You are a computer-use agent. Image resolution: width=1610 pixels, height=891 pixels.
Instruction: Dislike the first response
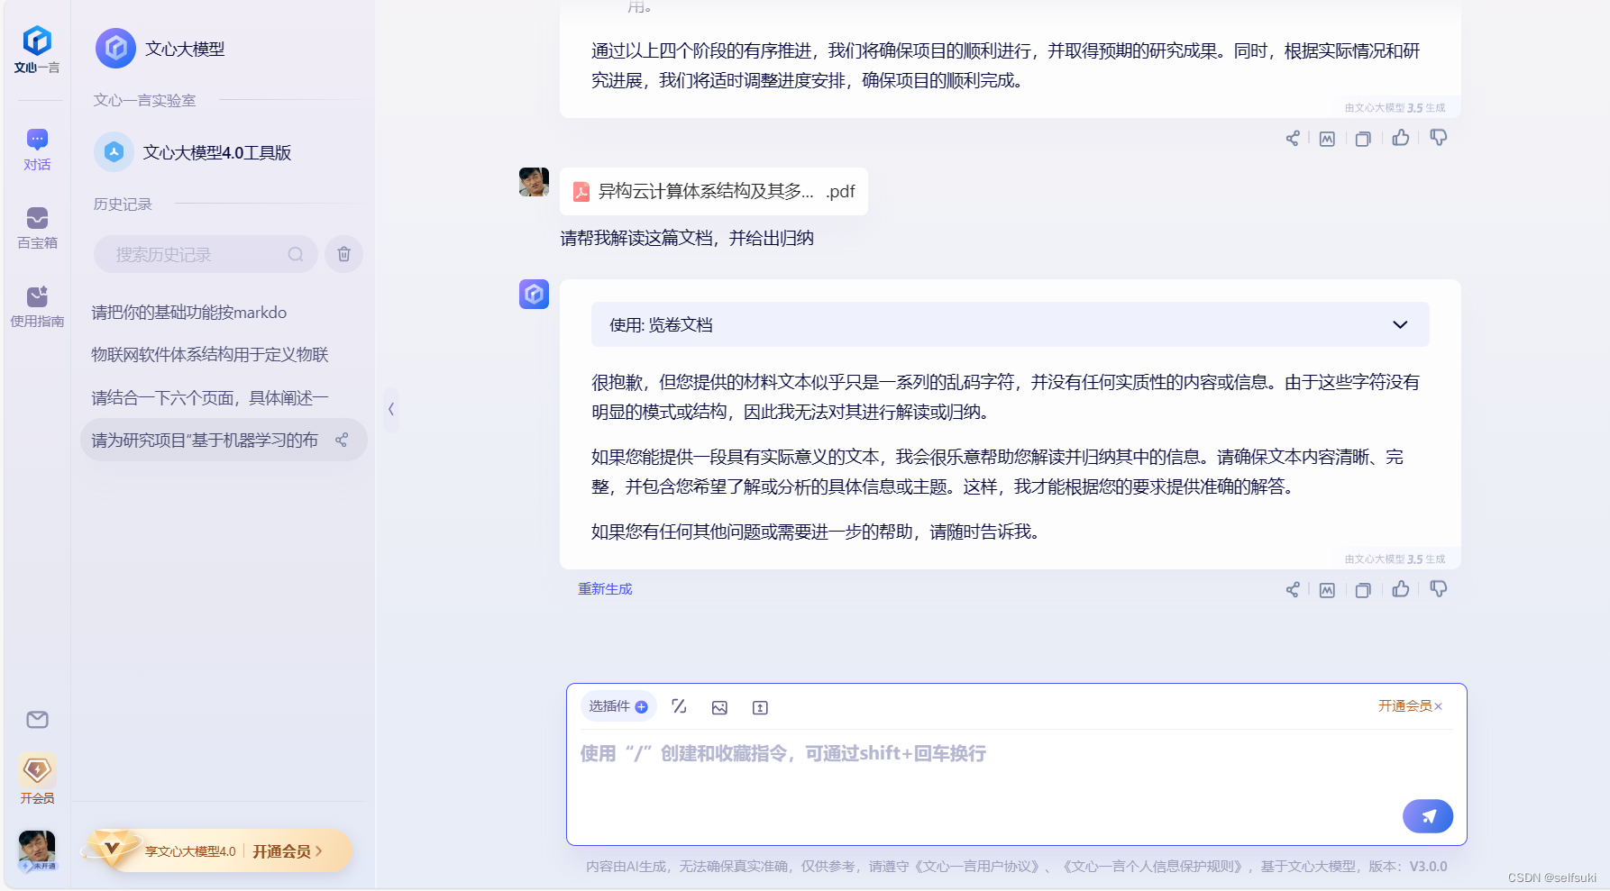(x=1439, y=138)
